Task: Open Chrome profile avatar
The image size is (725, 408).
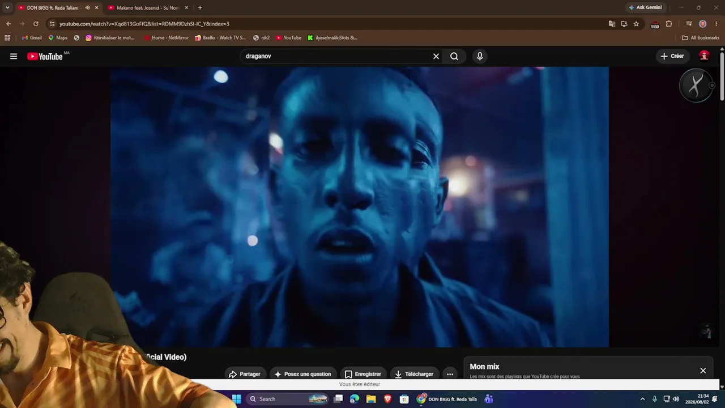Action: [703, 24]
